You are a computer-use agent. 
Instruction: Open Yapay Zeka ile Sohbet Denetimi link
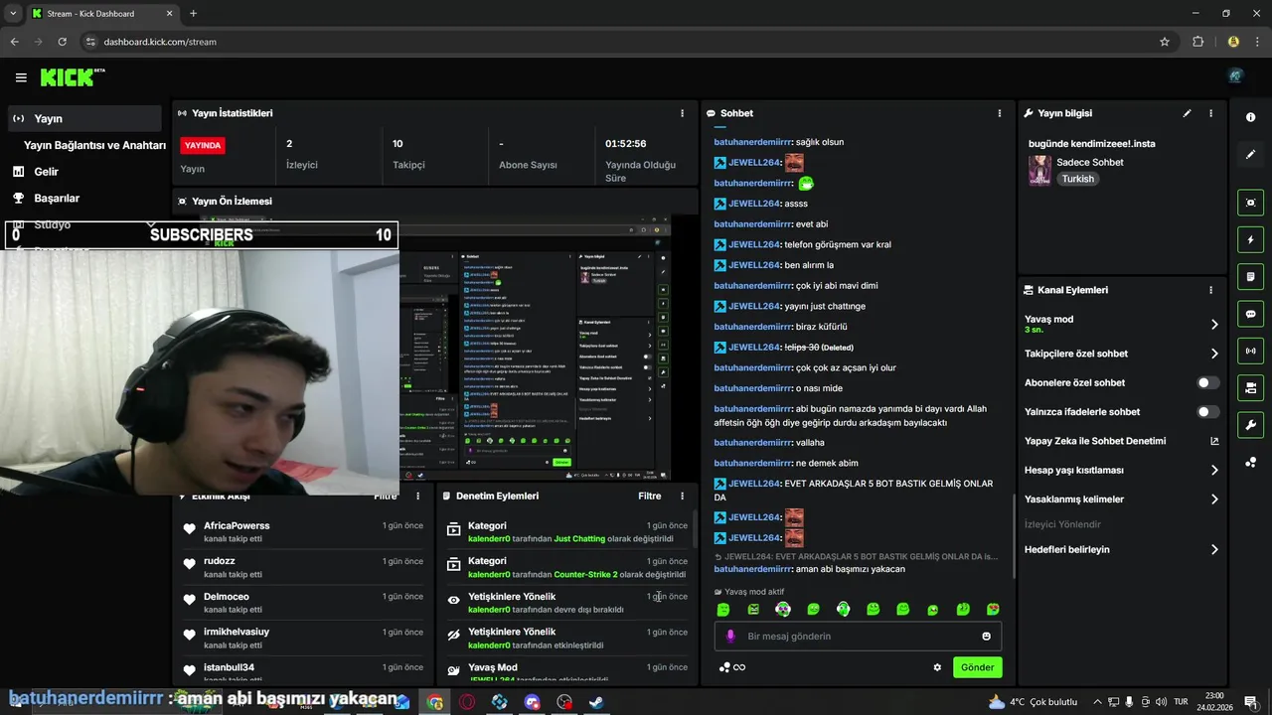(x=1121, y=441)
